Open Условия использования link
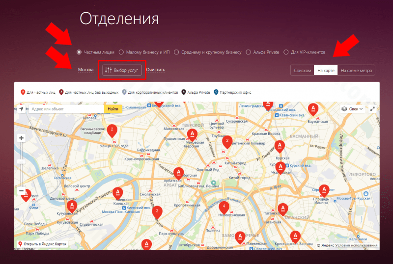The width and height of the screenshot is (393, 264). (x=356, y=245)
